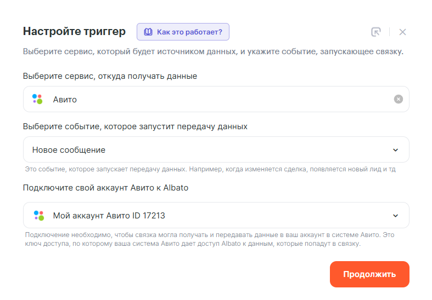Click the book icon in the help button
This screenshot has width=432, height=300.
148,32
